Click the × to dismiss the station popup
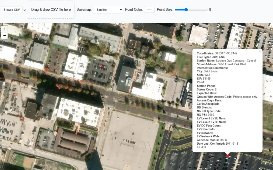Screen dimensions: 273x170 click(x=260, y=51)
